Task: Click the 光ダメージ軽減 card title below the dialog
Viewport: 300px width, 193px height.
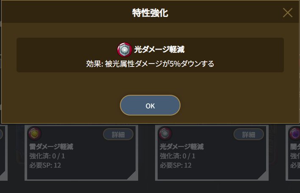Action: [x=182, y=147]
